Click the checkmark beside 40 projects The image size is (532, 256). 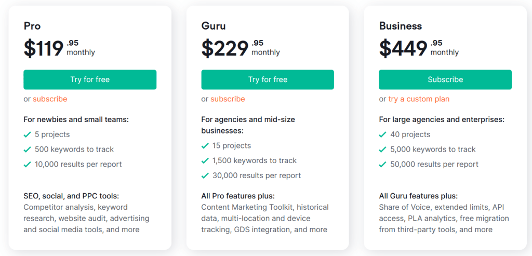click(x=383, y=134)
